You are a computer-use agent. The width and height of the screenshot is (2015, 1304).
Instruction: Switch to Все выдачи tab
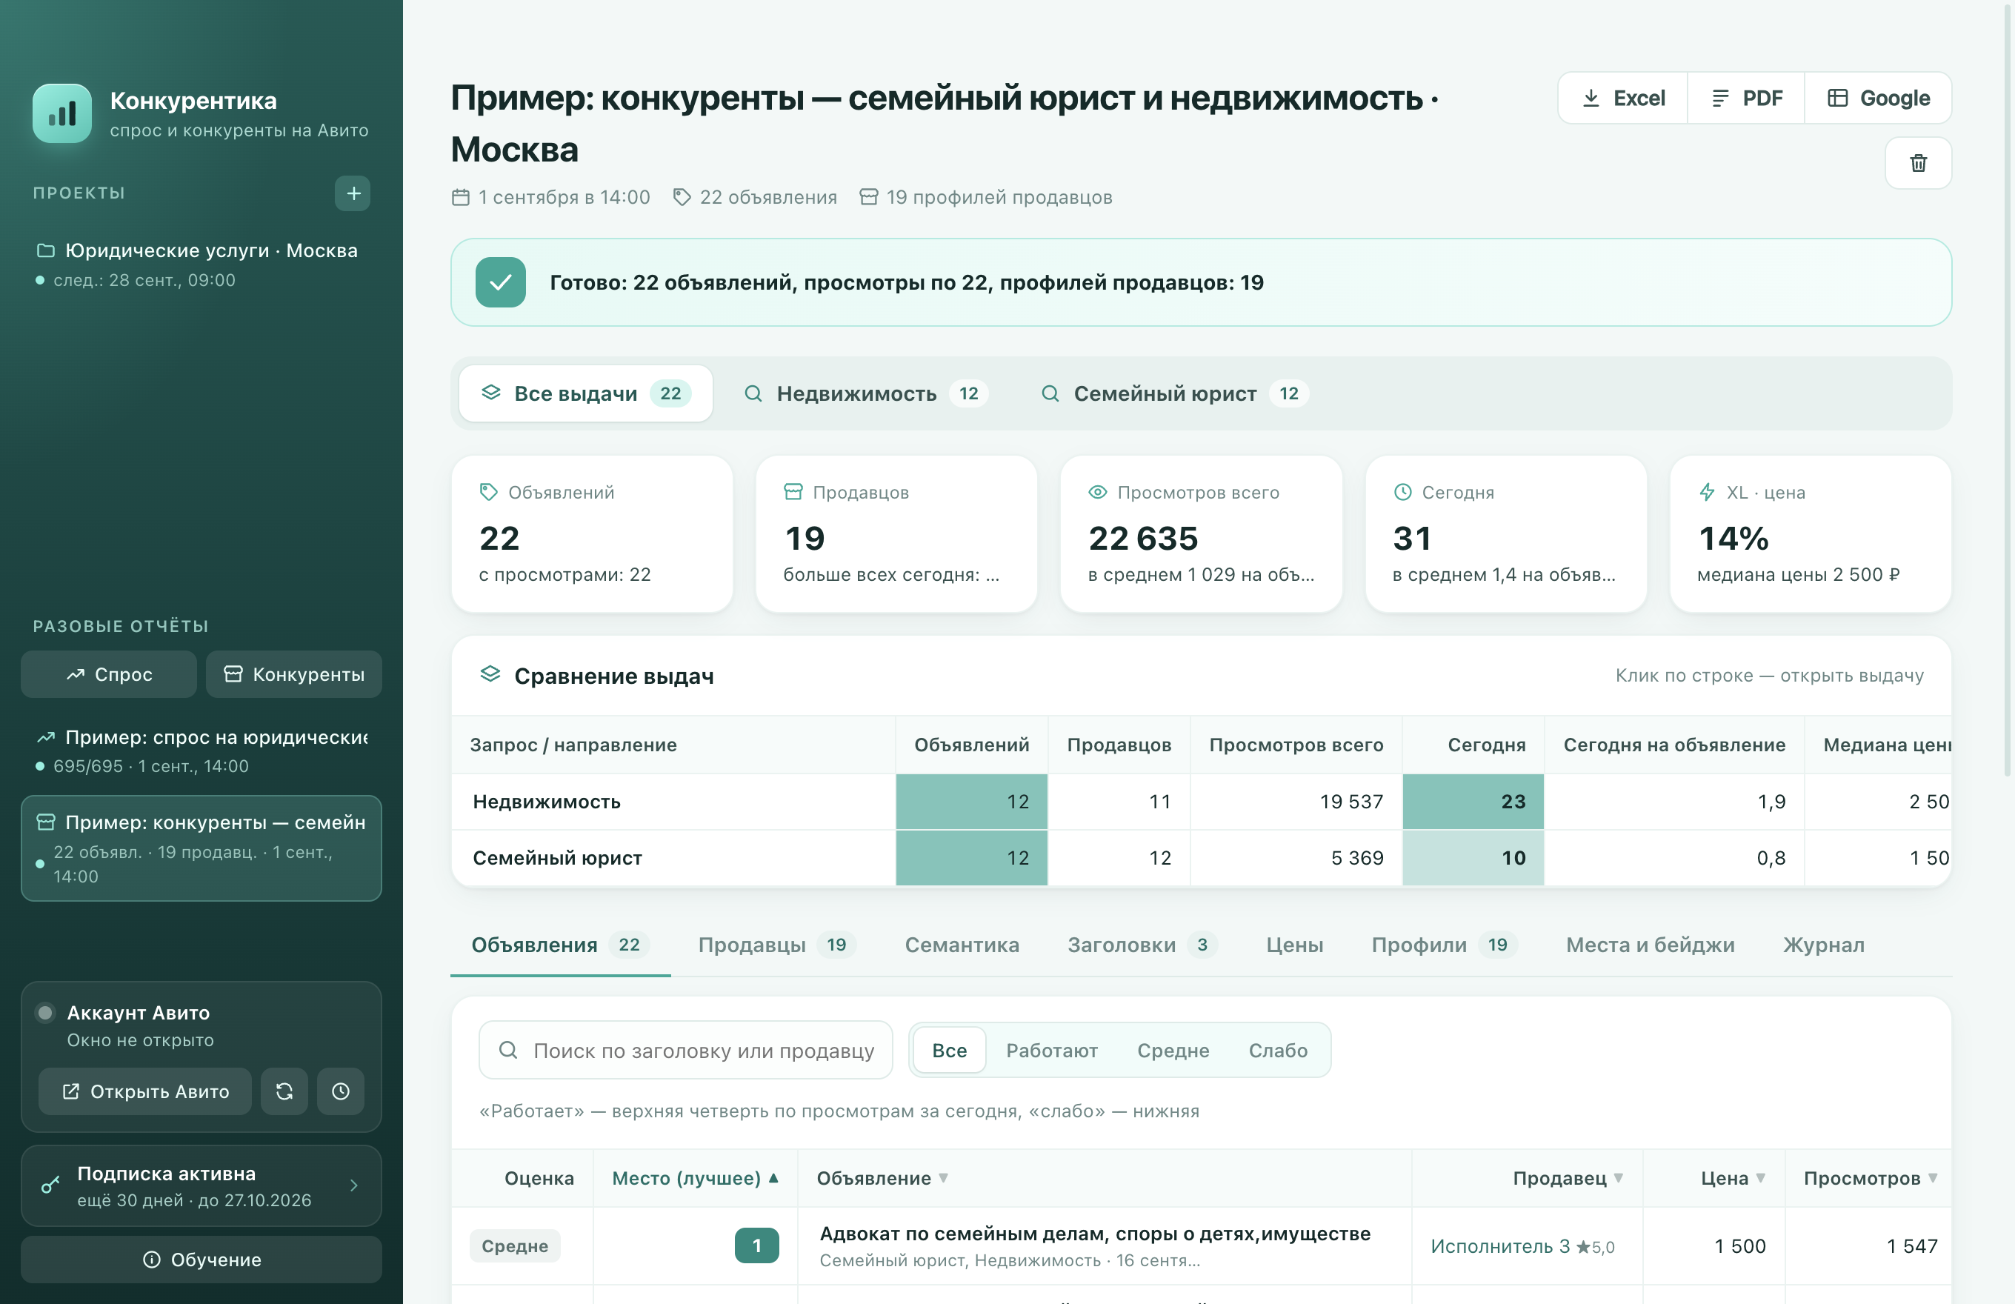[586, 393]
